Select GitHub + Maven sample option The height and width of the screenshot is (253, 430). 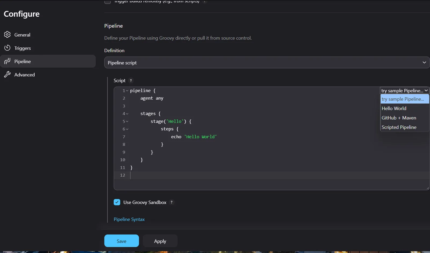coord(405,118)
